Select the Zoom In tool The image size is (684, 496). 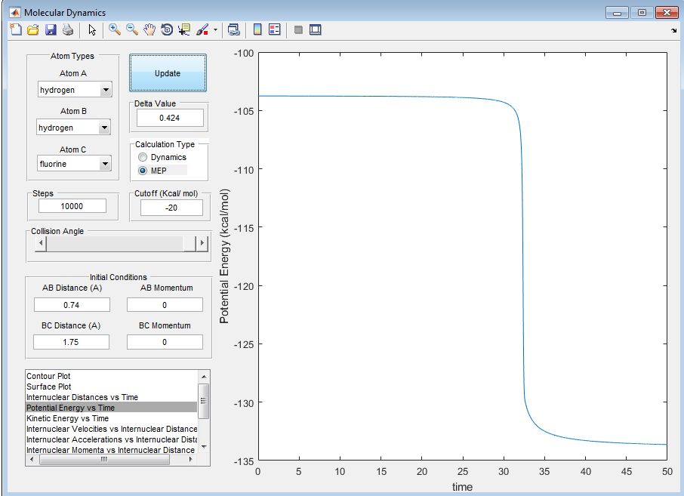[115, 30]
